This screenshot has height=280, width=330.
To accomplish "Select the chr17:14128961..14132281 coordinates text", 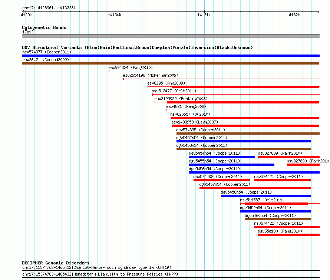I will (x=49, y=8).
